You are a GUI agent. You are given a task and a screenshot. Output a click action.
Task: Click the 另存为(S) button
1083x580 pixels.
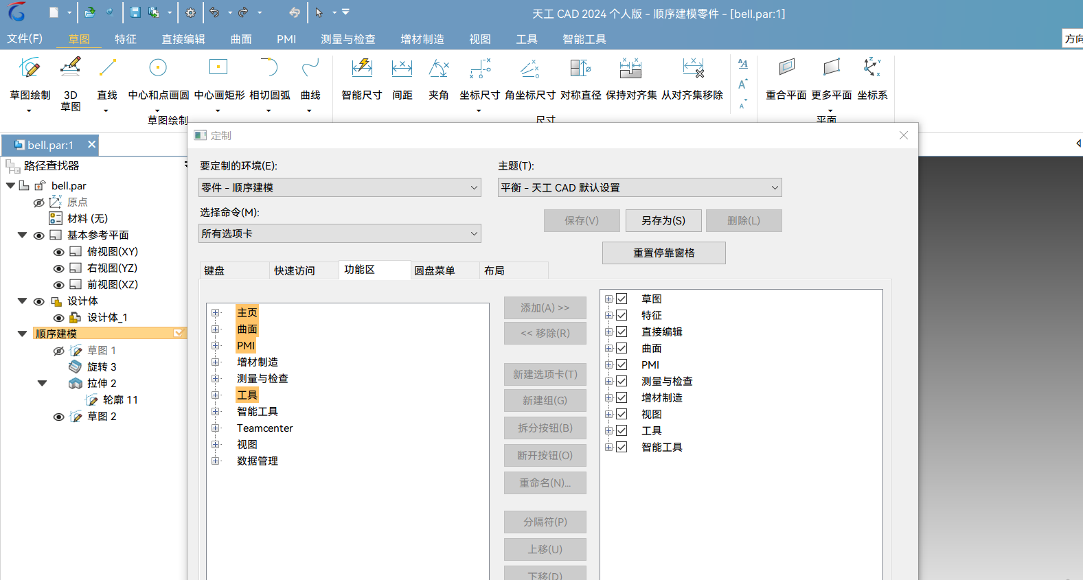663,220
